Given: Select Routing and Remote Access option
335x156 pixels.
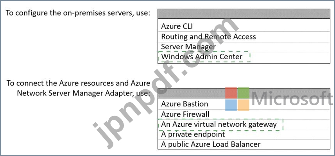Looking at the screenshot, I should (244, 37).
